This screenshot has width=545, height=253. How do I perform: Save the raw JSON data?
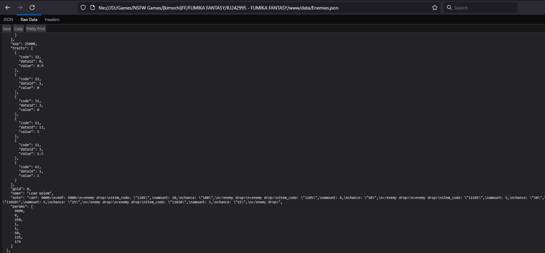pyautogui.click(x=7, y=29)
